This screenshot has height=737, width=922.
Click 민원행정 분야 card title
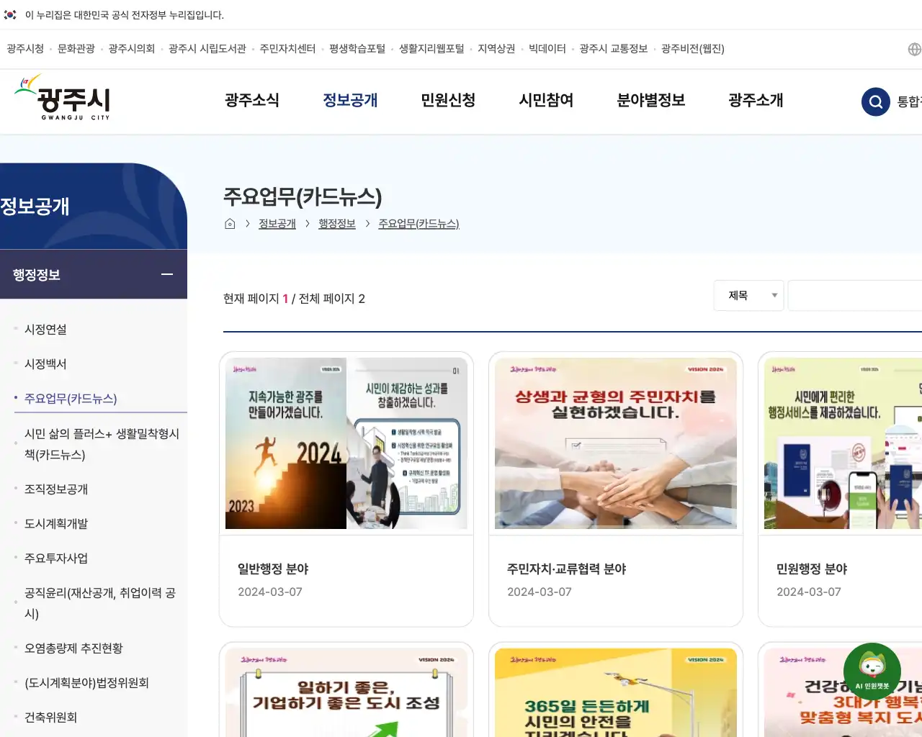pyautogui.click(x=812, y=569)
